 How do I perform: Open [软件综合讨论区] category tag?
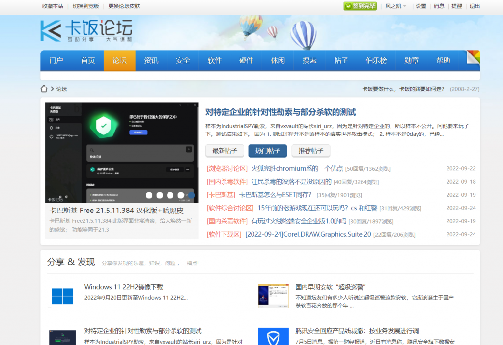click(x=230, y=208)
